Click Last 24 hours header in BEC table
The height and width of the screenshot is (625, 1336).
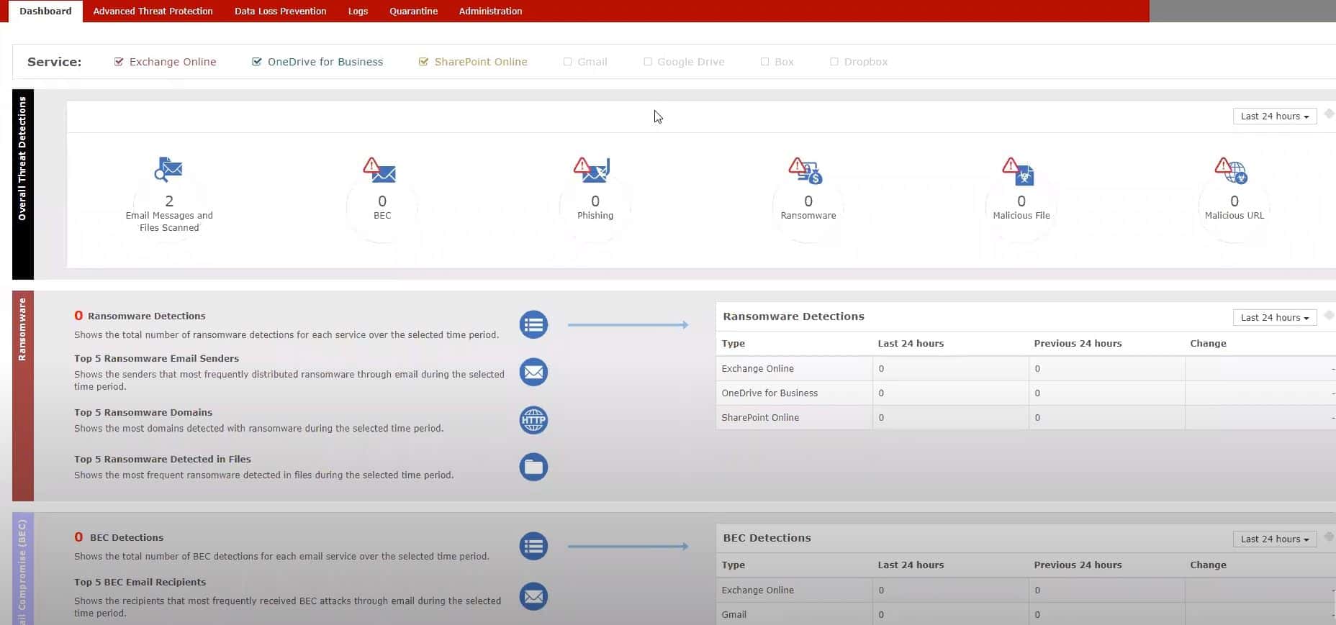[911, 565]
